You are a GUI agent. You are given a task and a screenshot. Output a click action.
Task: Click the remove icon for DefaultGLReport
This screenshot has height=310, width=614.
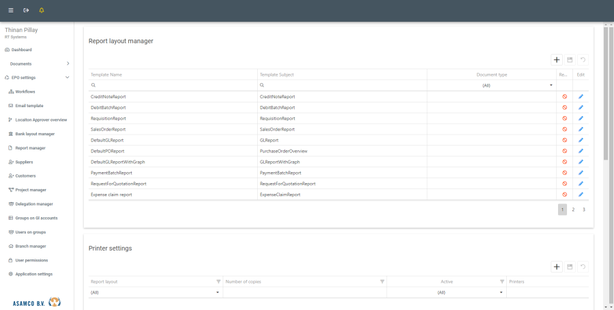(564, 140)
